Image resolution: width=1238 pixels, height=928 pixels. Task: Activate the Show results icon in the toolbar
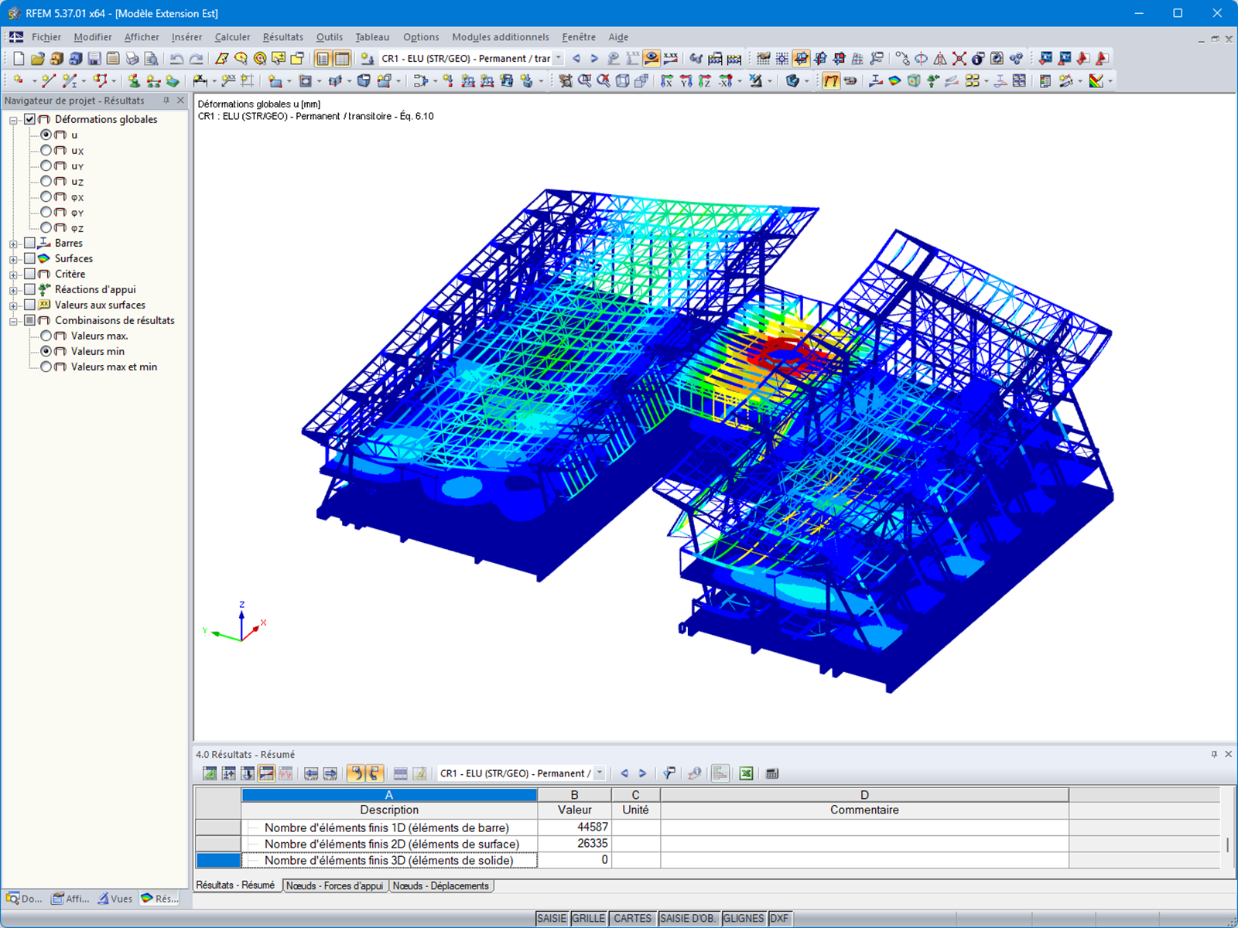(651, 58)
